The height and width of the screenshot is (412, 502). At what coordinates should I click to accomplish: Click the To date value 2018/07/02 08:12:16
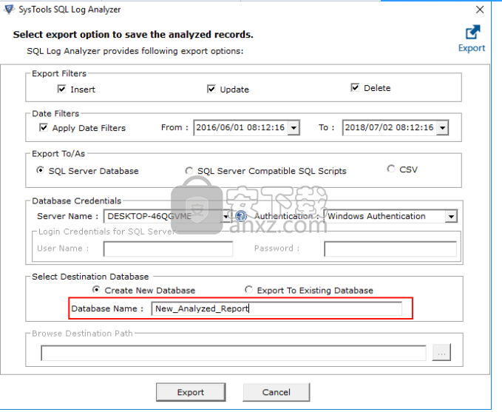389,127
